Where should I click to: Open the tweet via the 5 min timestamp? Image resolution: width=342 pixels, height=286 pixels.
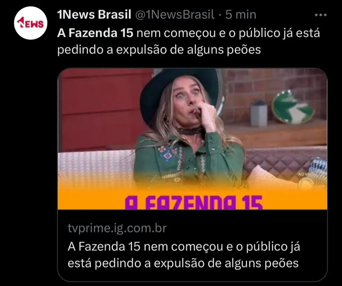pos(240,15)
